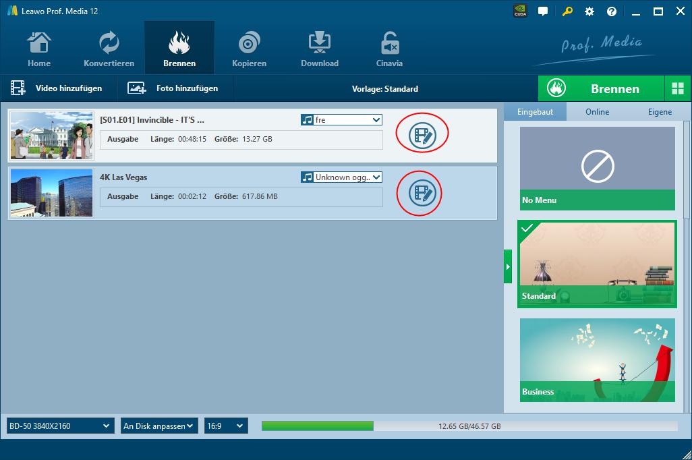Click Vorlage: Standard label
The height and width of the screenshot is (460, 692).
[x=385, y=89]
